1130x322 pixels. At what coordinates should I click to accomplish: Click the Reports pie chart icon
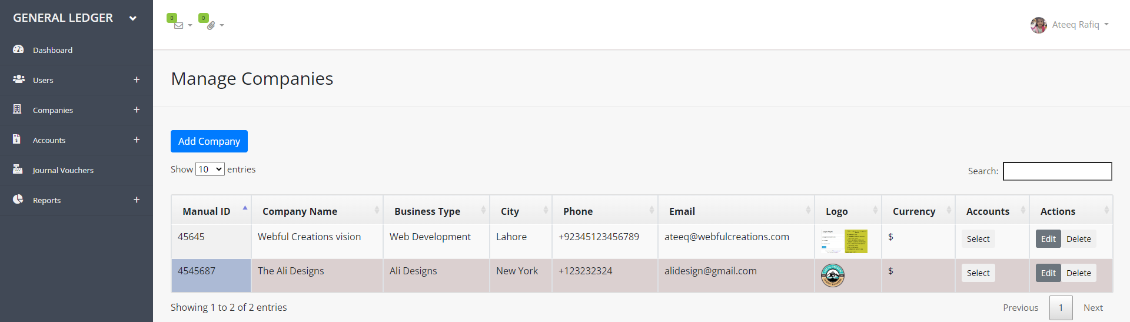tap(18, 199)
